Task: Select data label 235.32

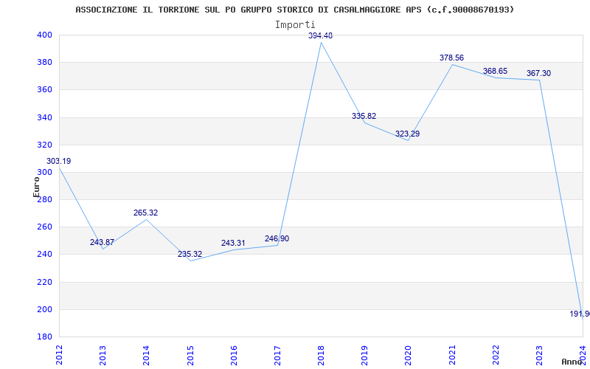Action: pyautogui.click(x=190, y=254)
